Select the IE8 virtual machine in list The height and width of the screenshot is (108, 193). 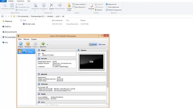tap(26, 51)
